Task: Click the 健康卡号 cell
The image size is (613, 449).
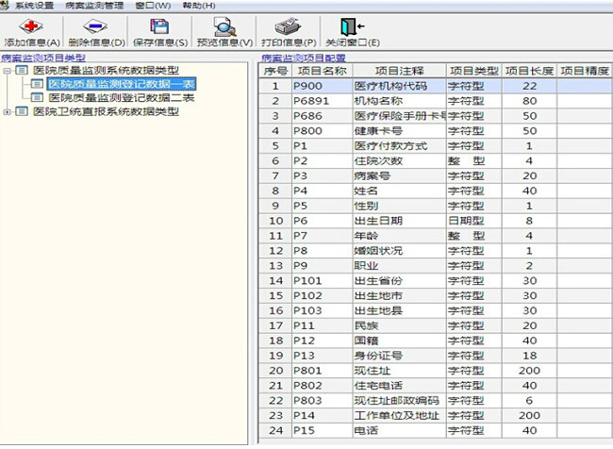Action: (x=399, y=130)
